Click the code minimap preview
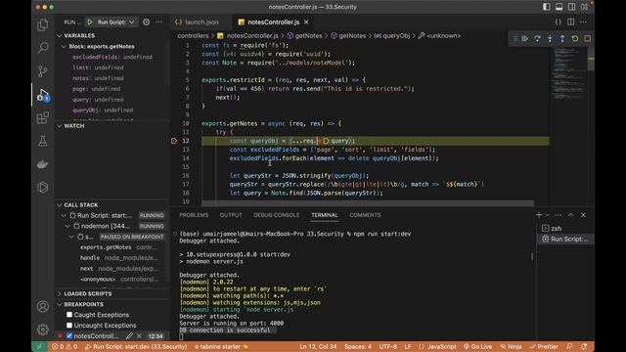 (569, 74)
